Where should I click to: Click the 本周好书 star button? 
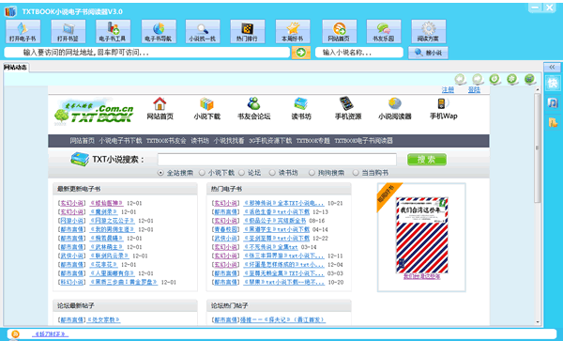coord(293,32)
